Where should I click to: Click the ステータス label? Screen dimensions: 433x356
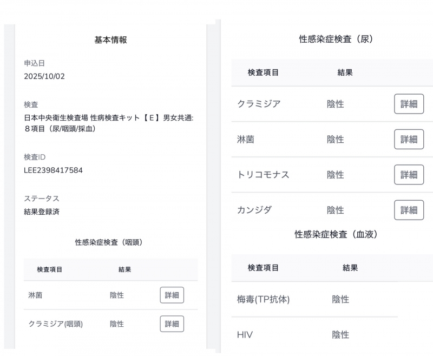(42, 199)
